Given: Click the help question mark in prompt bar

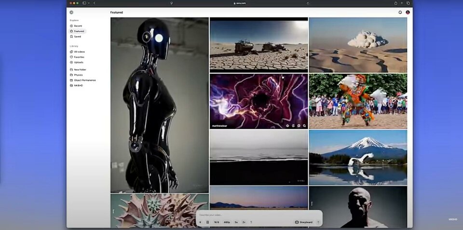Looking at the screenshot, I should coord(251,222).
